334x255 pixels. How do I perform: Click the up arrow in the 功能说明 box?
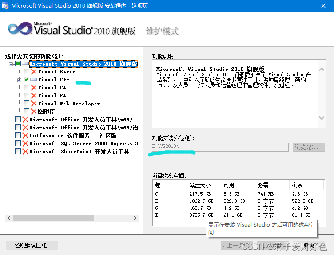(322, 70)
